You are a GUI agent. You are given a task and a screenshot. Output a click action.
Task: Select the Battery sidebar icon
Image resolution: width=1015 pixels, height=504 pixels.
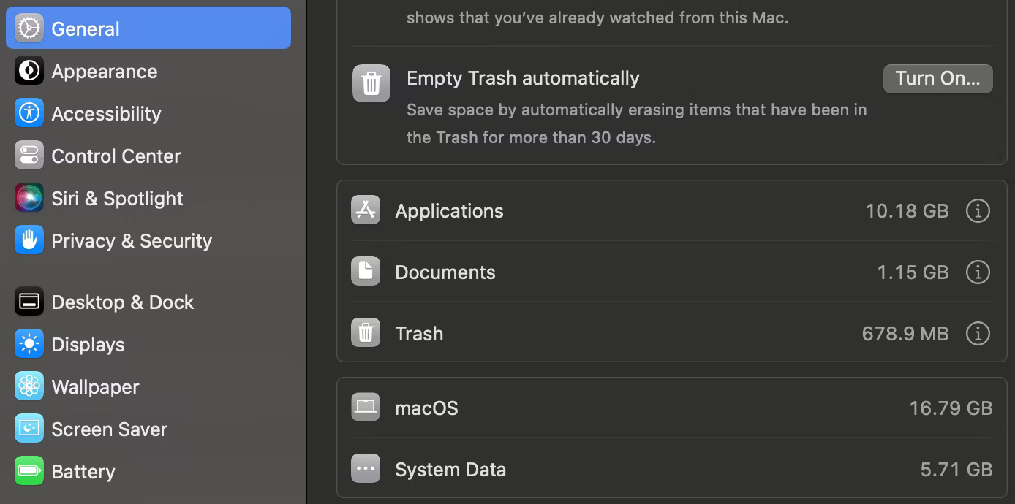point(29,471)
